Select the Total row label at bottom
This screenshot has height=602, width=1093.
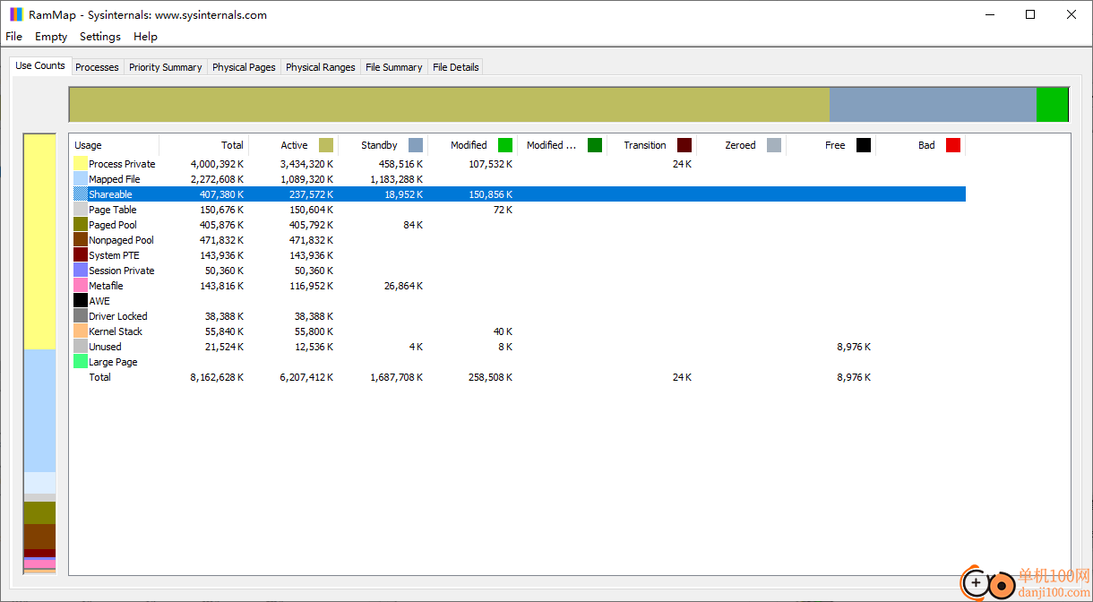point(99,377)
